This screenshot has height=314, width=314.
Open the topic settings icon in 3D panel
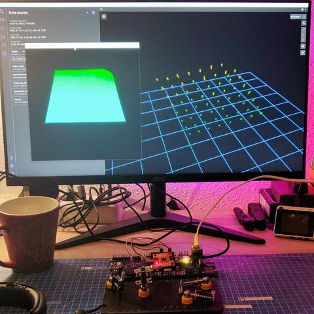coord(104,16)
